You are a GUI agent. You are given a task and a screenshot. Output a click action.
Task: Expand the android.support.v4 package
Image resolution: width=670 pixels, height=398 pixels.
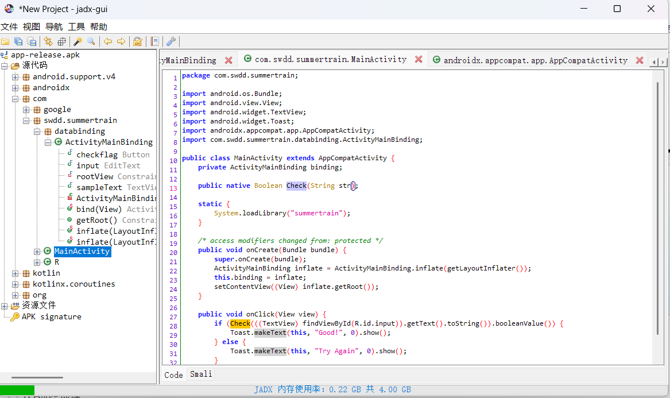pos(16,77)
